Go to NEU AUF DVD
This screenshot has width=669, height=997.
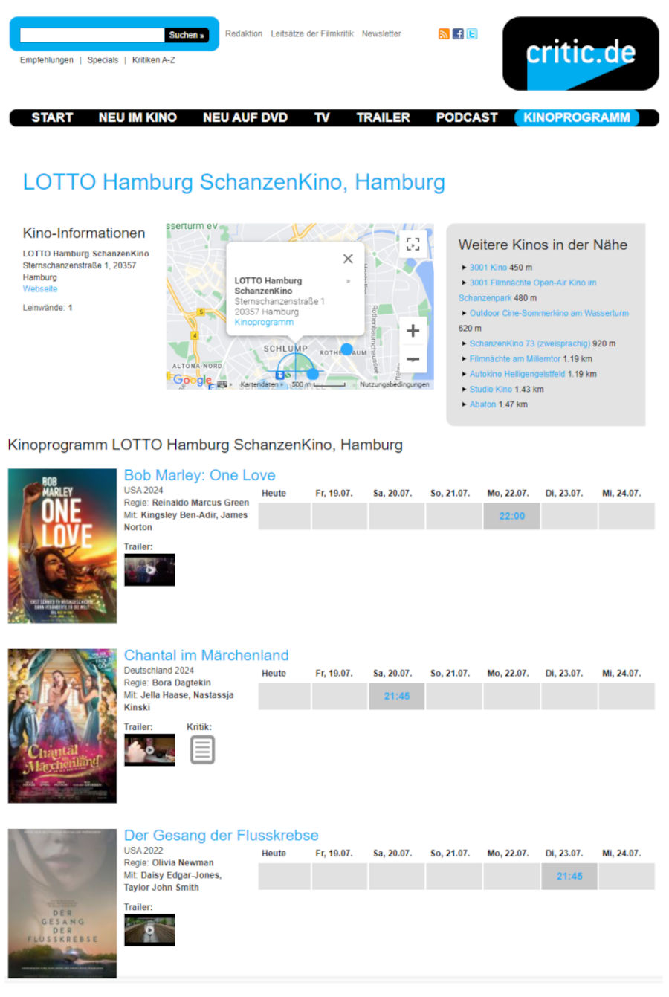245,117
